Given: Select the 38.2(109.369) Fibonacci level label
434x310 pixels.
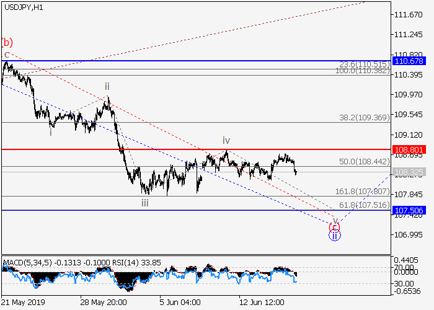Looking at the screenshot, I should click(x=363, y=117).
